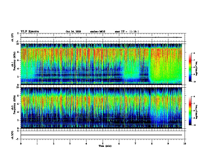Click the ch.2 color bar log(PSD) label
This screenshot has width=208, height=161.
point(196,112)
